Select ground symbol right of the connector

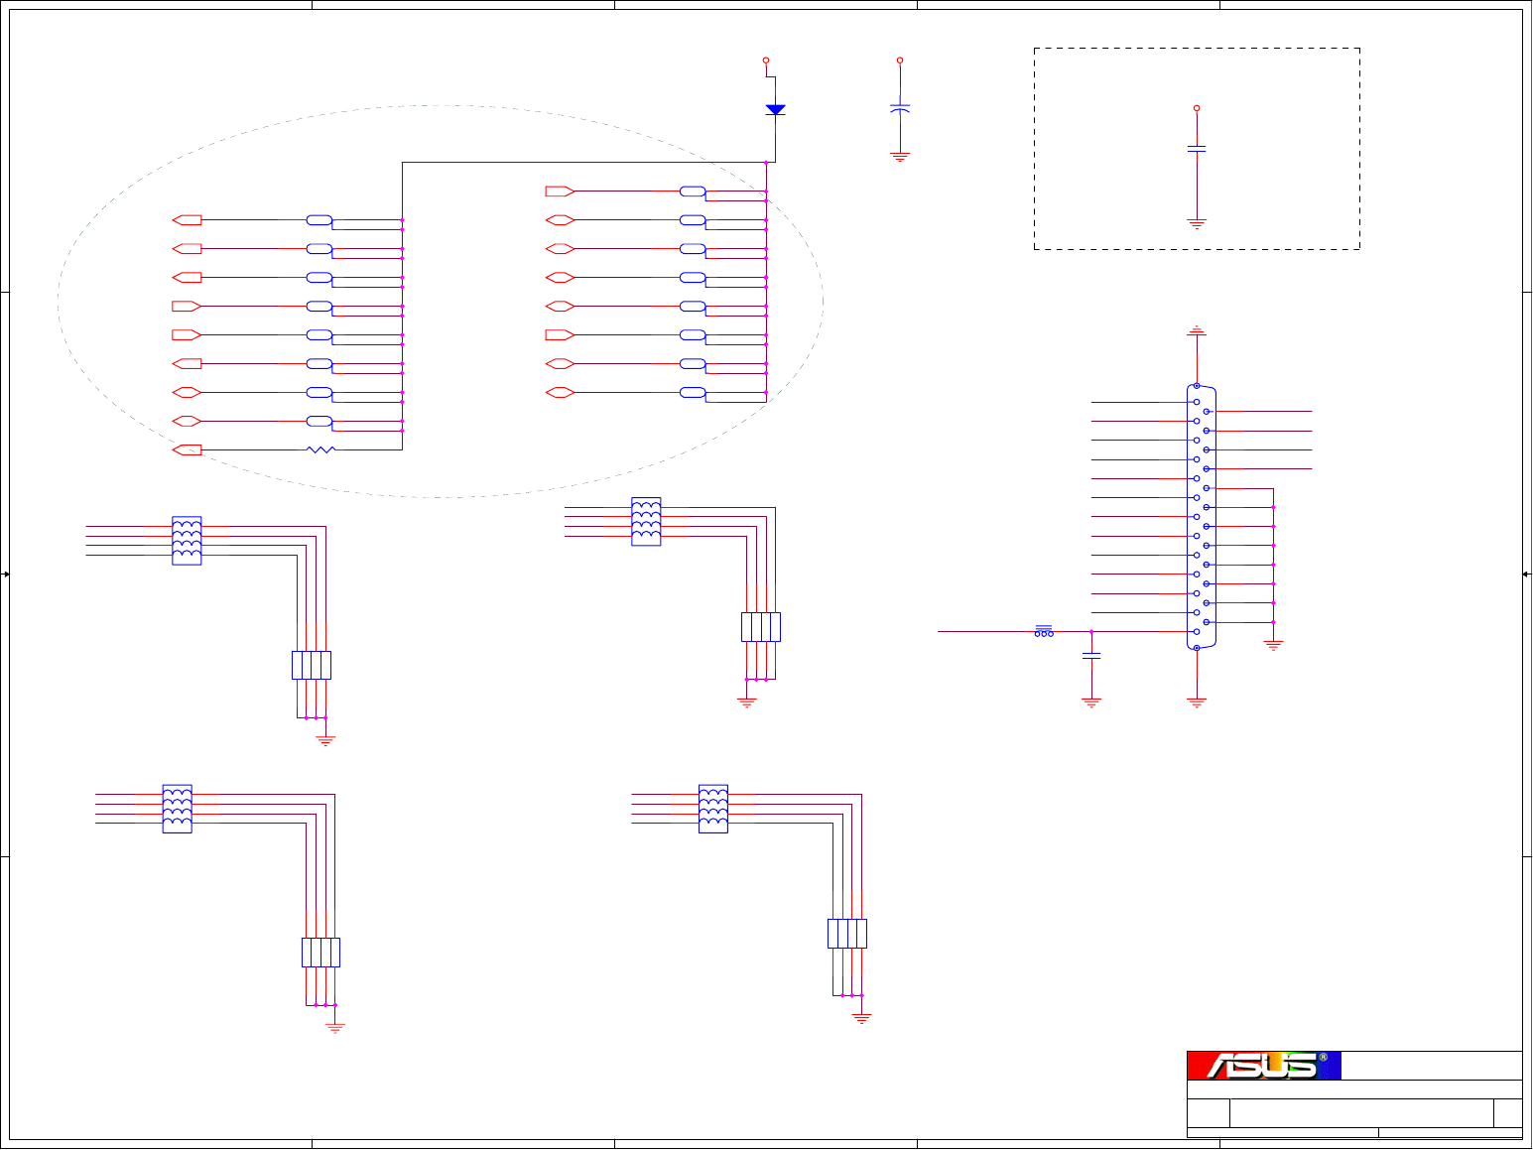1273,645
